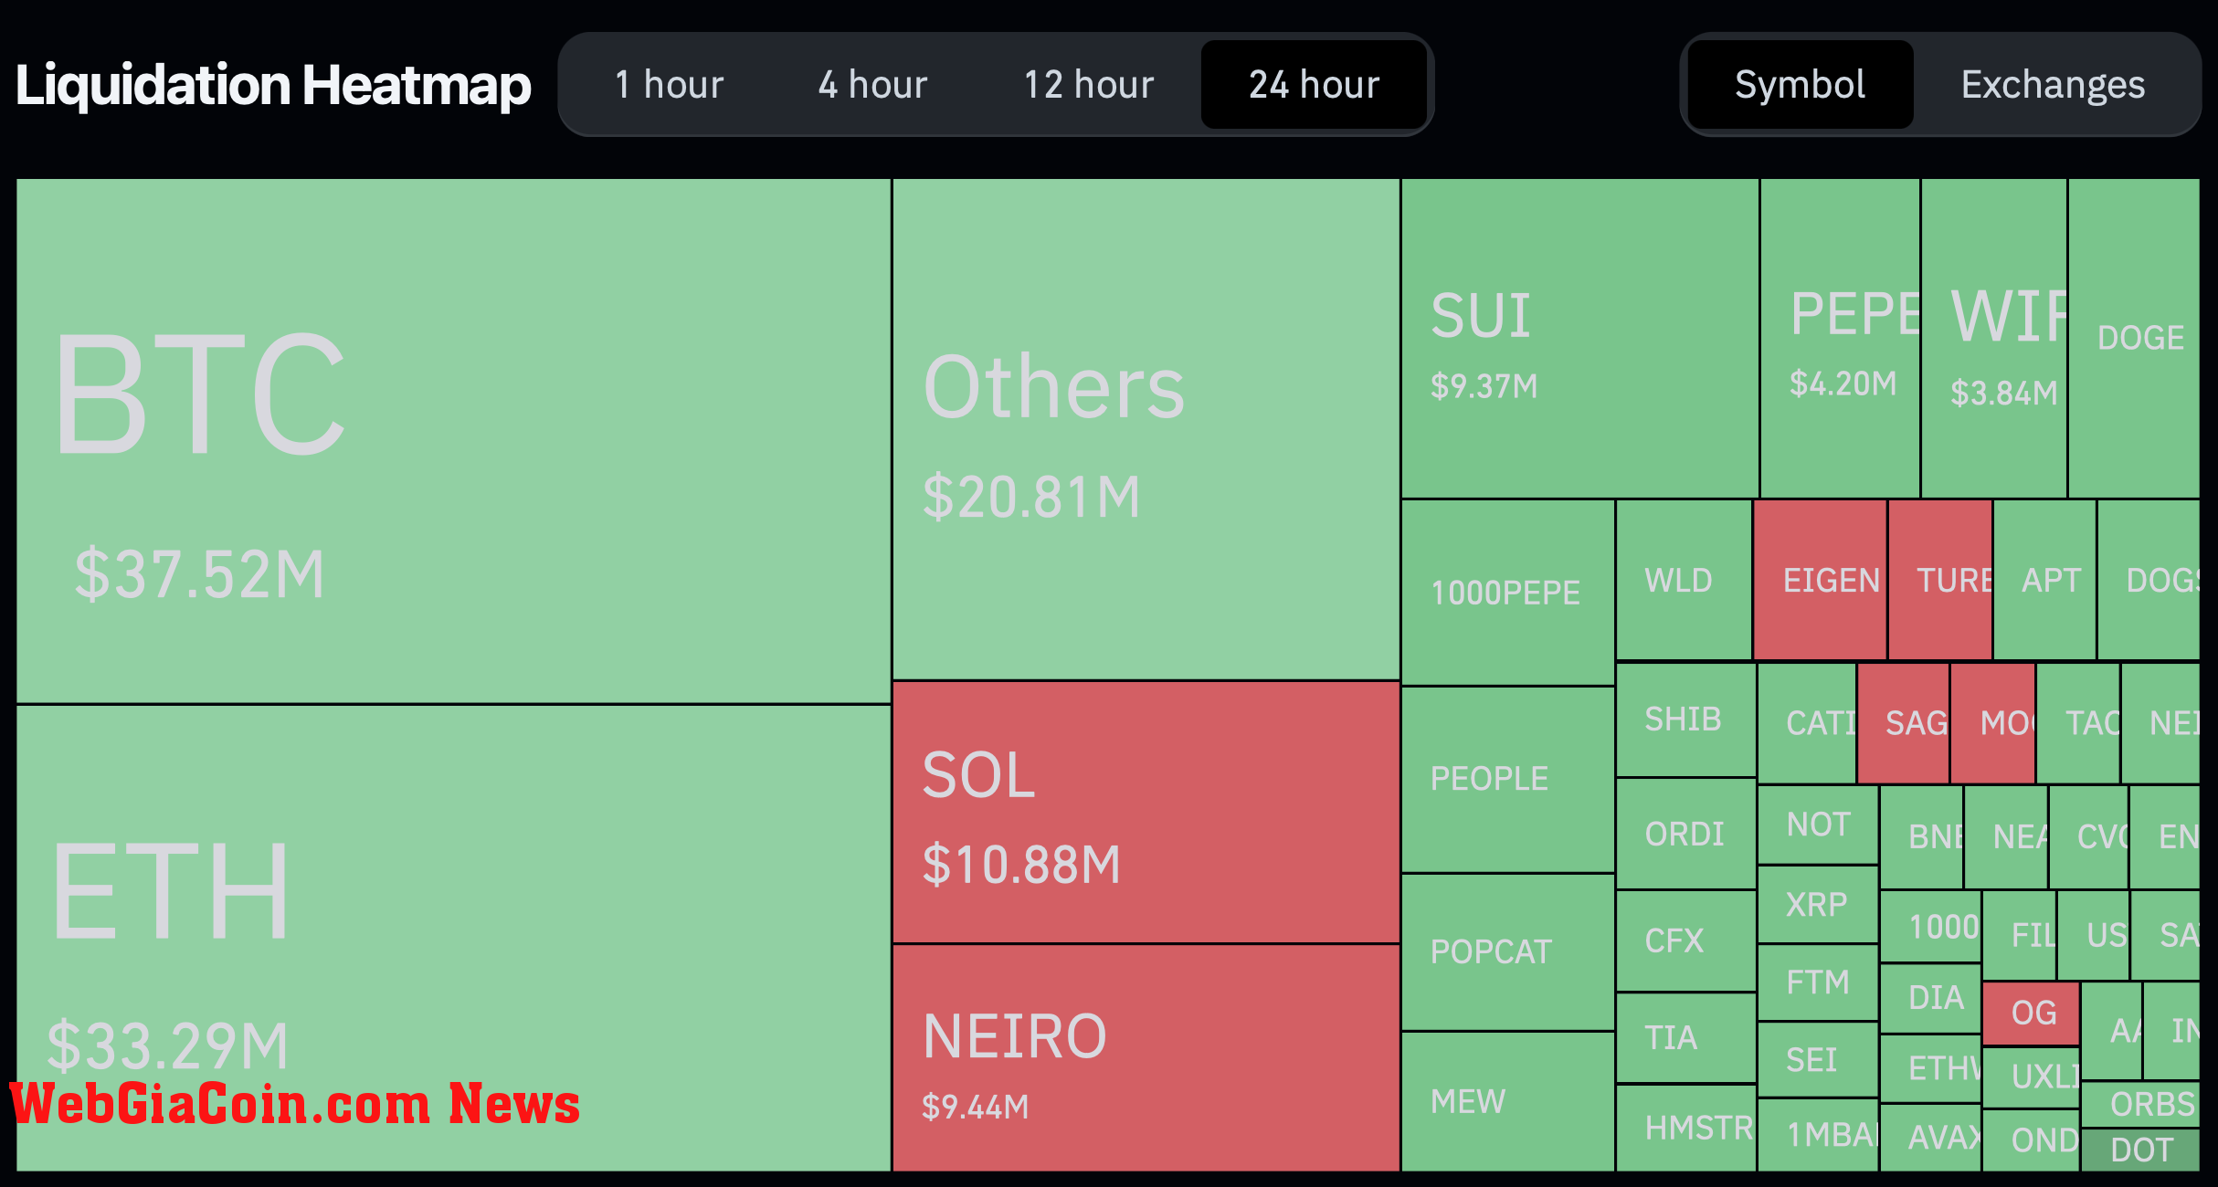Select the PEOPLE tile
Screen dimensions: 2218x1187
click(1508, 780)
